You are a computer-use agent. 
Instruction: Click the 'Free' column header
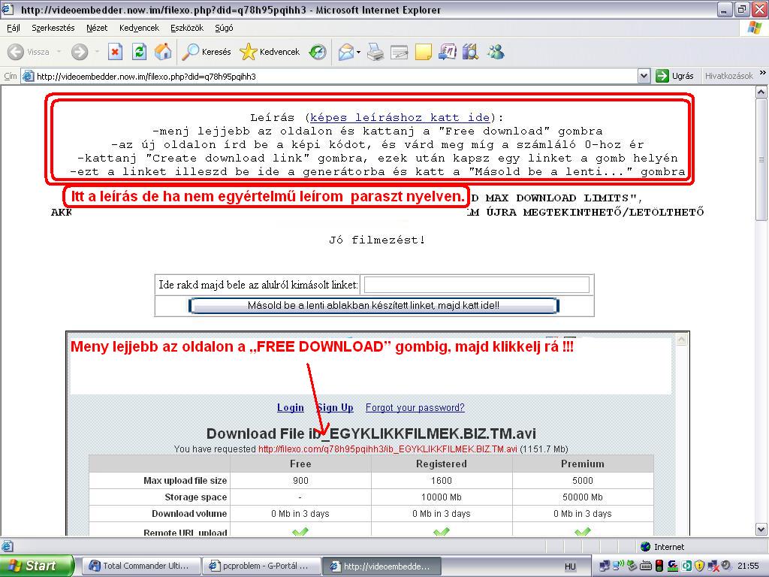[300, 464]
